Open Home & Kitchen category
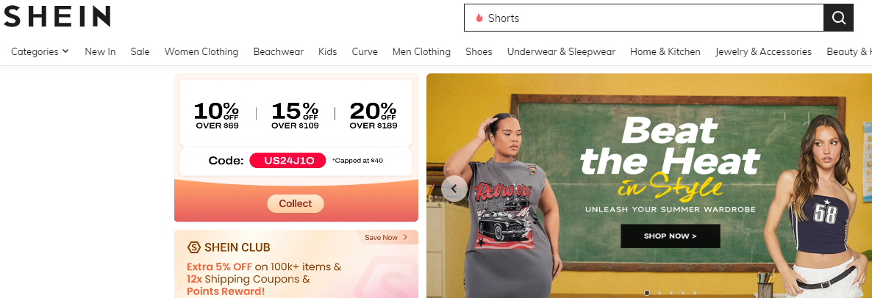The image size is (872, 298). pos(665,51)
